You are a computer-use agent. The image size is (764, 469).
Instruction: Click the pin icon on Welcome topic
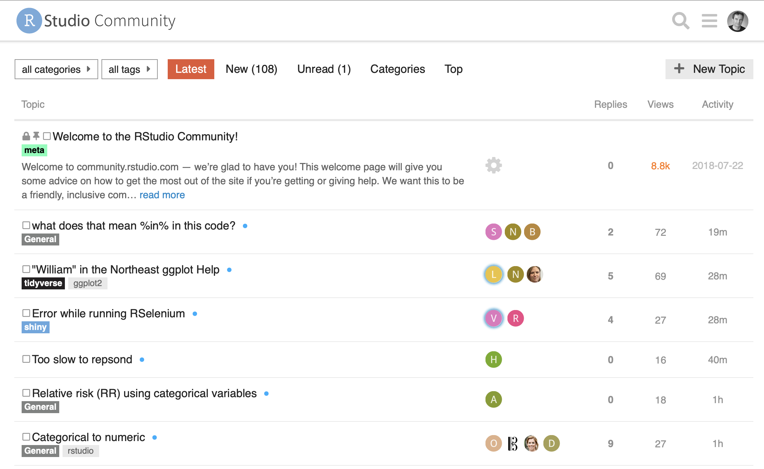(x=36, y=136)
